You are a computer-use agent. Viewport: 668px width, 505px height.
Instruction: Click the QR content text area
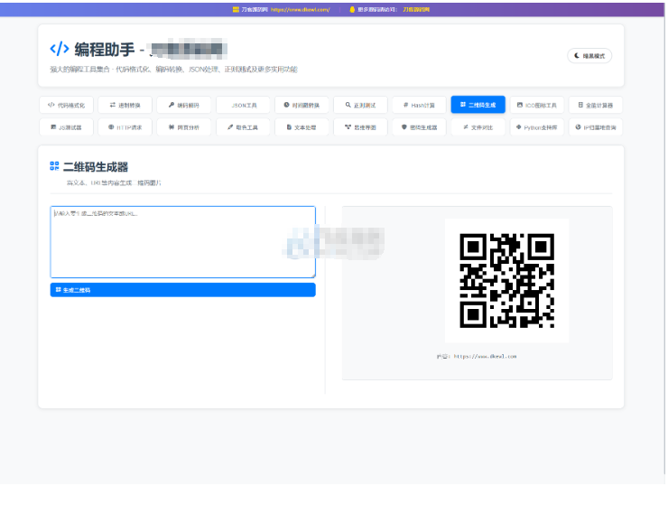tap(182, 242)
